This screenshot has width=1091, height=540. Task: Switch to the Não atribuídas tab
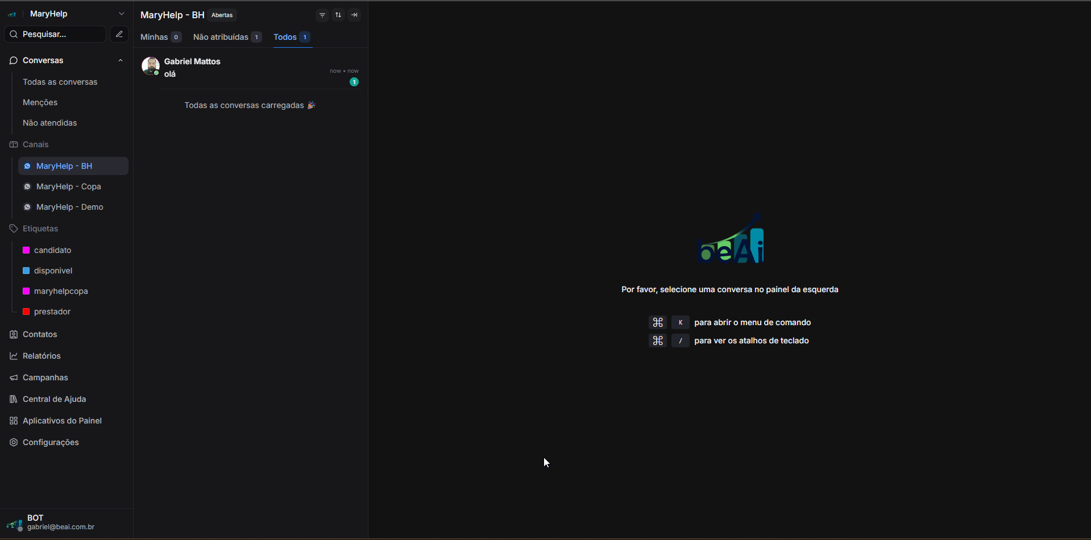(x=221, y=37)
